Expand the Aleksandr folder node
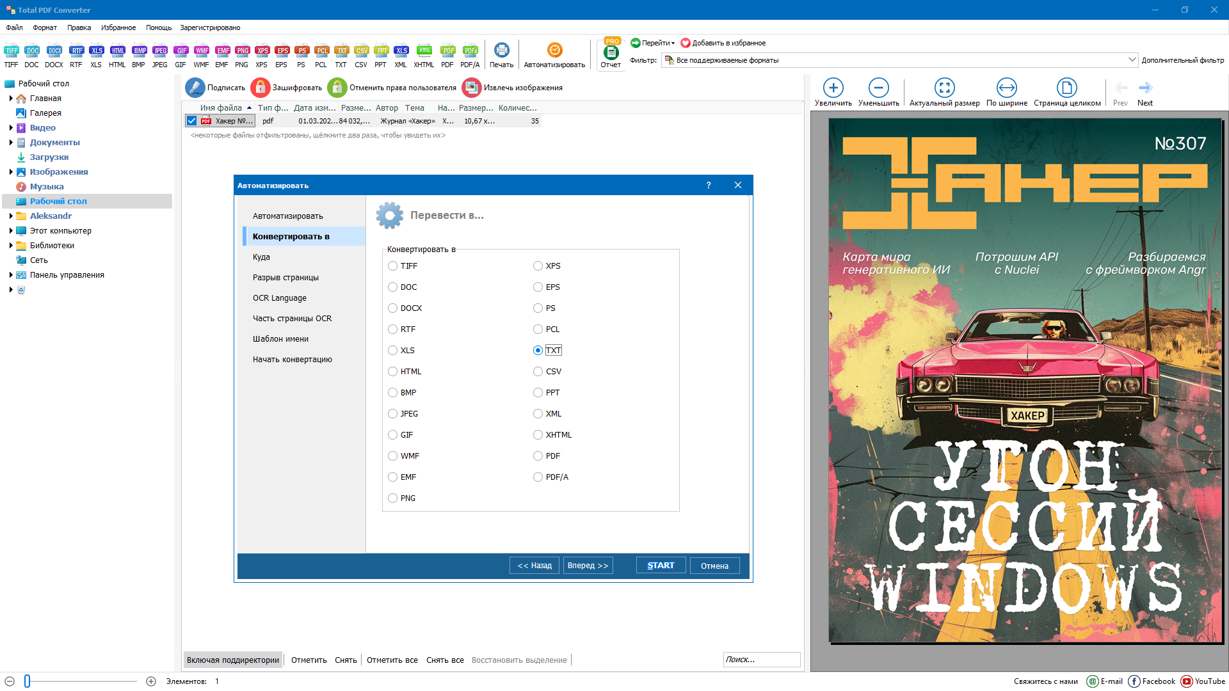 [x=11, y=216]
